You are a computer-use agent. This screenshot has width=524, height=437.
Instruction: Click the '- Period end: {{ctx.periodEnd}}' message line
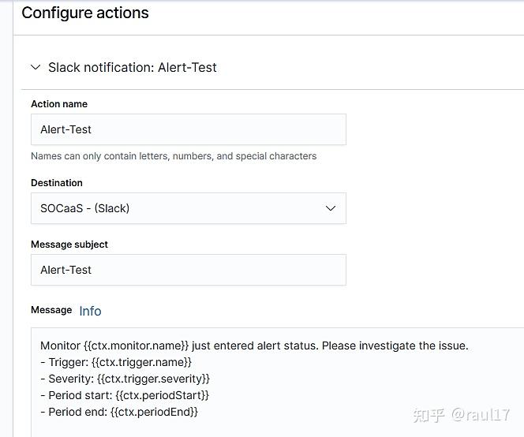[119, 412]
